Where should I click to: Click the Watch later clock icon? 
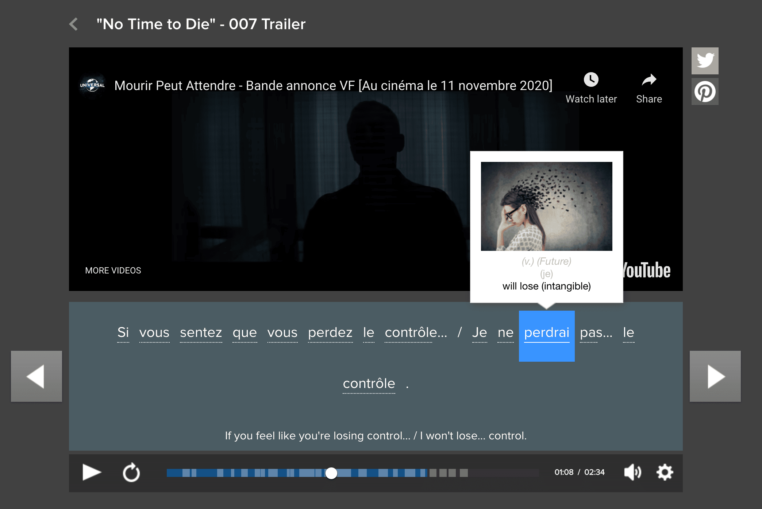pos(591,80)
